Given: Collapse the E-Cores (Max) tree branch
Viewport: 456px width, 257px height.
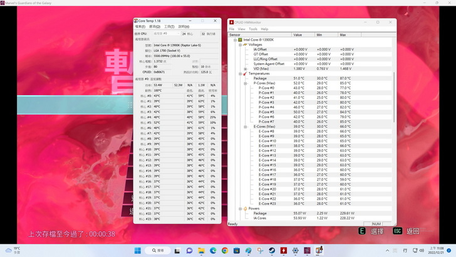Looking at the screenshot, I should click(x=245, y=127).
